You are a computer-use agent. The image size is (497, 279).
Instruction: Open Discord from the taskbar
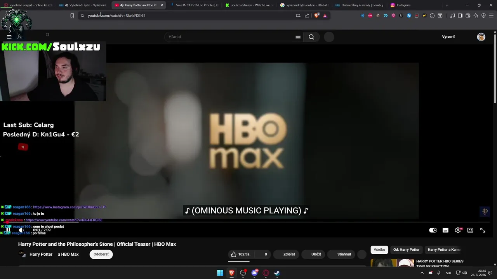click(254, 273)
